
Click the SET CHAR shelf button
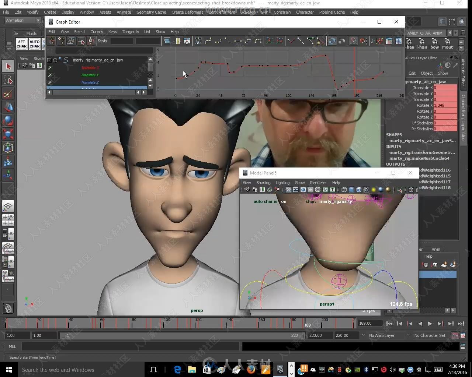click(22, 44)
